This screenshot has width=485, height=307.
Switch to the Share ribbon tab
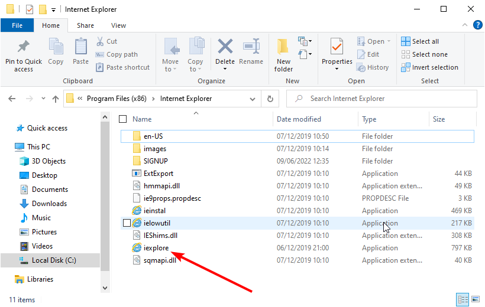[x=85, y=25]
